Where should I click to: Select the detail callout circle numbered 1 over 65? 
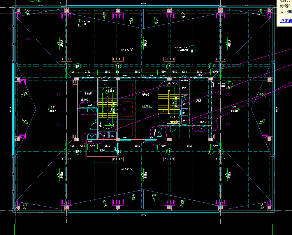point(192,49)
